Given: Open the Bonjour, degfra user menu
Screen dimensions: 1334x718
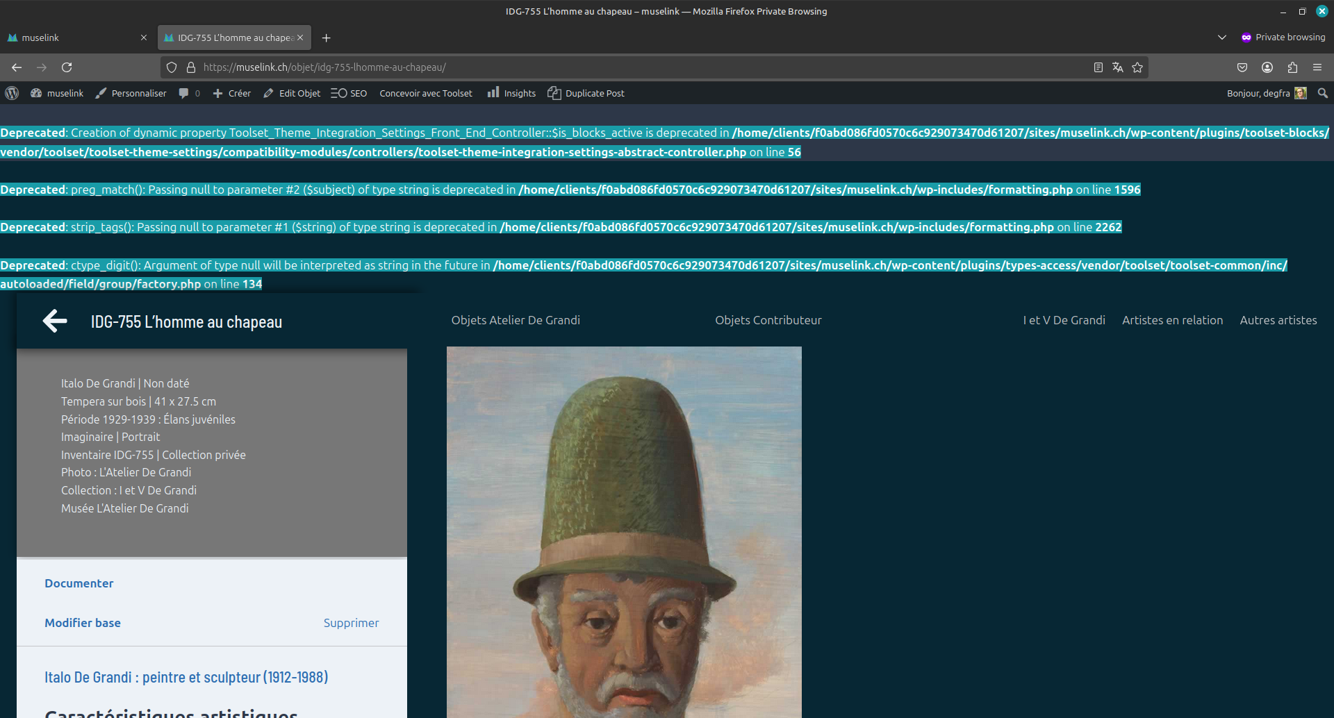Looking at the screenshot, I should pyautogui.click(x=1267, y=93).
